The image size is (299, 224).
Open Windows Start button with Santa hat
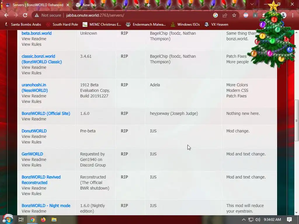tap(8, 219)
